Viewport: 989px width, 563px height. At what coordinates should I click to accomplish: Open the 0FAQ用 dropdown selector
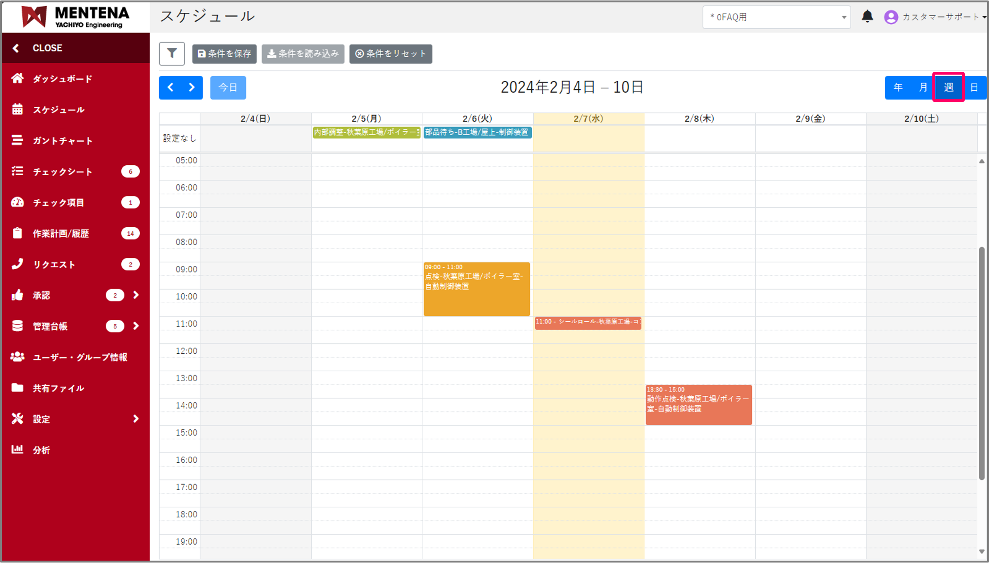(776, 17)
